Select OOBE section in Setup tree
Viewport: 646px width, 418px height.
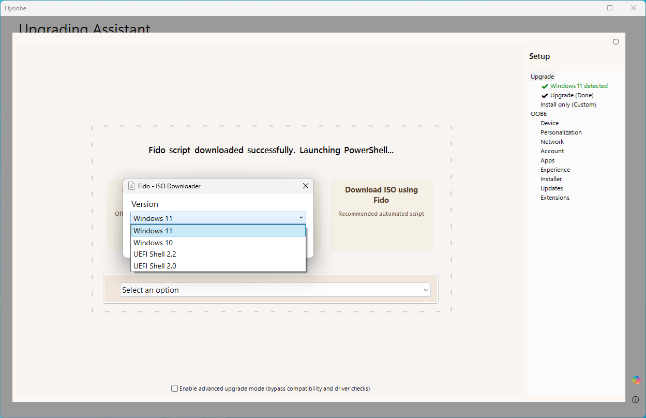click(538, 114)
